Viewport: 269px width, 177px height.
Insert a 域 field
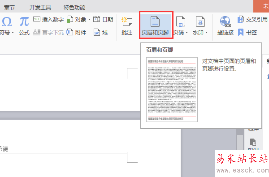pyautogui.click(x=100, y=32)
